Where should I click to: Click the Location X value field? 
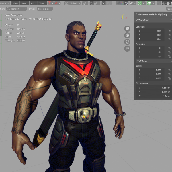click(x=150, y=31)
